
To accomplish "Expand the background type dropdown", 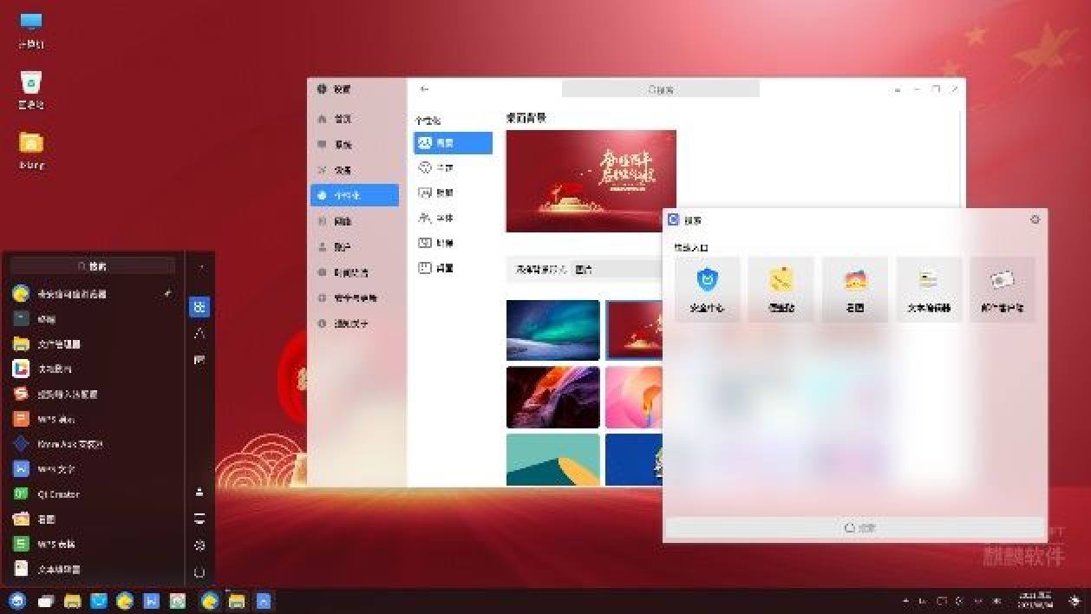I will 590,270.
